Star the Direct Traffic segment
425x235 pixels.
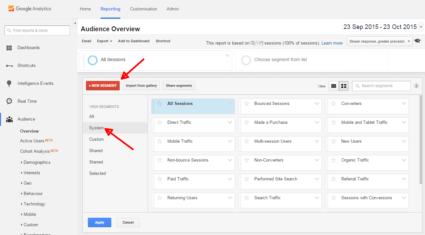[x=159, y=123]
